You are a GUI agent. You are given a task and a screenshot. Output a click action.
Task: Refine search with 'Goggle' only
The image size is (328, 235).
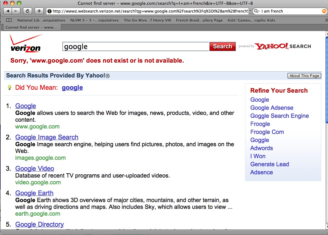pos(260,140)
